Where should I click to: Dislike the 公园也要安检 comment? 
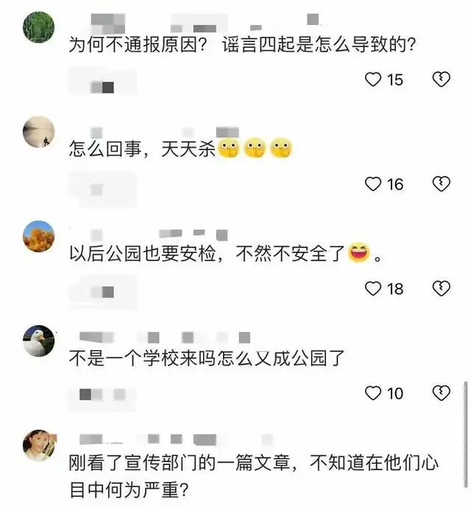[x=442, y=288]
